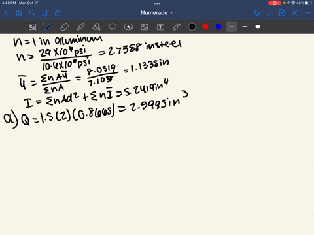Close the editing mode with the X icon
This screenshot has height=235, width=314.
point(295,13)
